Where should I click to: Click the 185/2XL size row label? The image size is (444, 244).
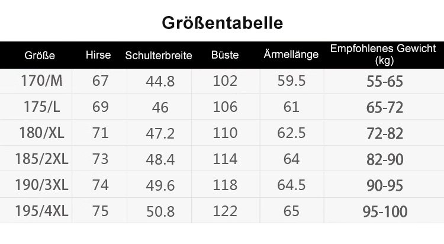(41, 159)
